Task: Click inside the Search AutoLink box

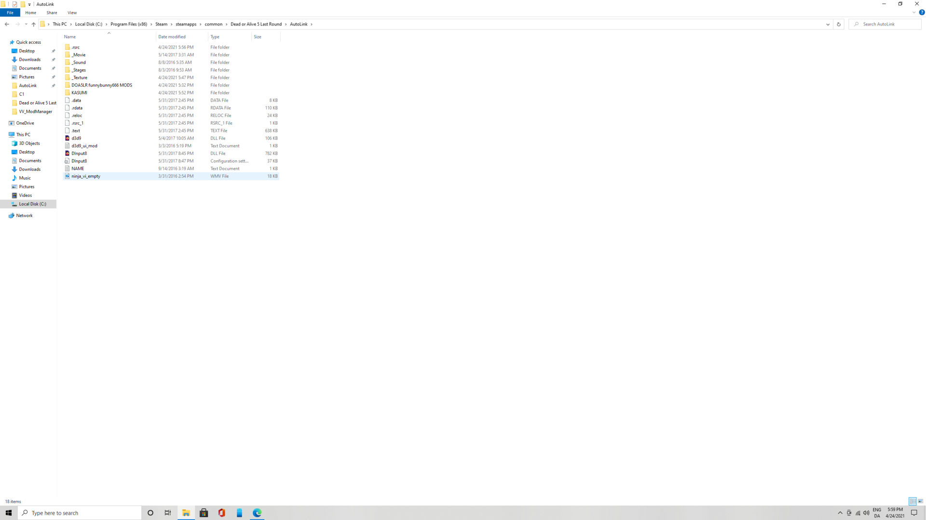Action: point(885,24)
